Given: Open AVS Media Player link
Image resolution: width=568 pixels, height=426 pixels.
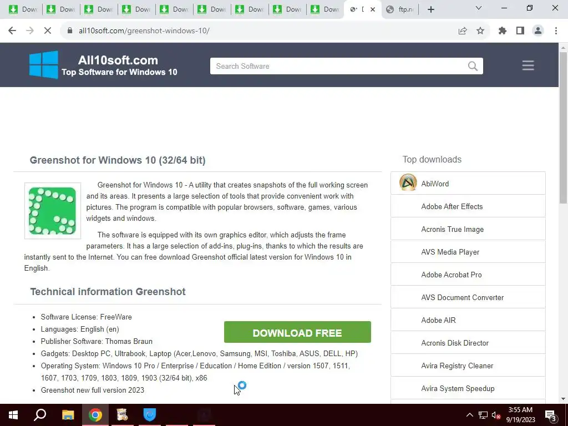Looking at the screenshot, I should point(450,252).
